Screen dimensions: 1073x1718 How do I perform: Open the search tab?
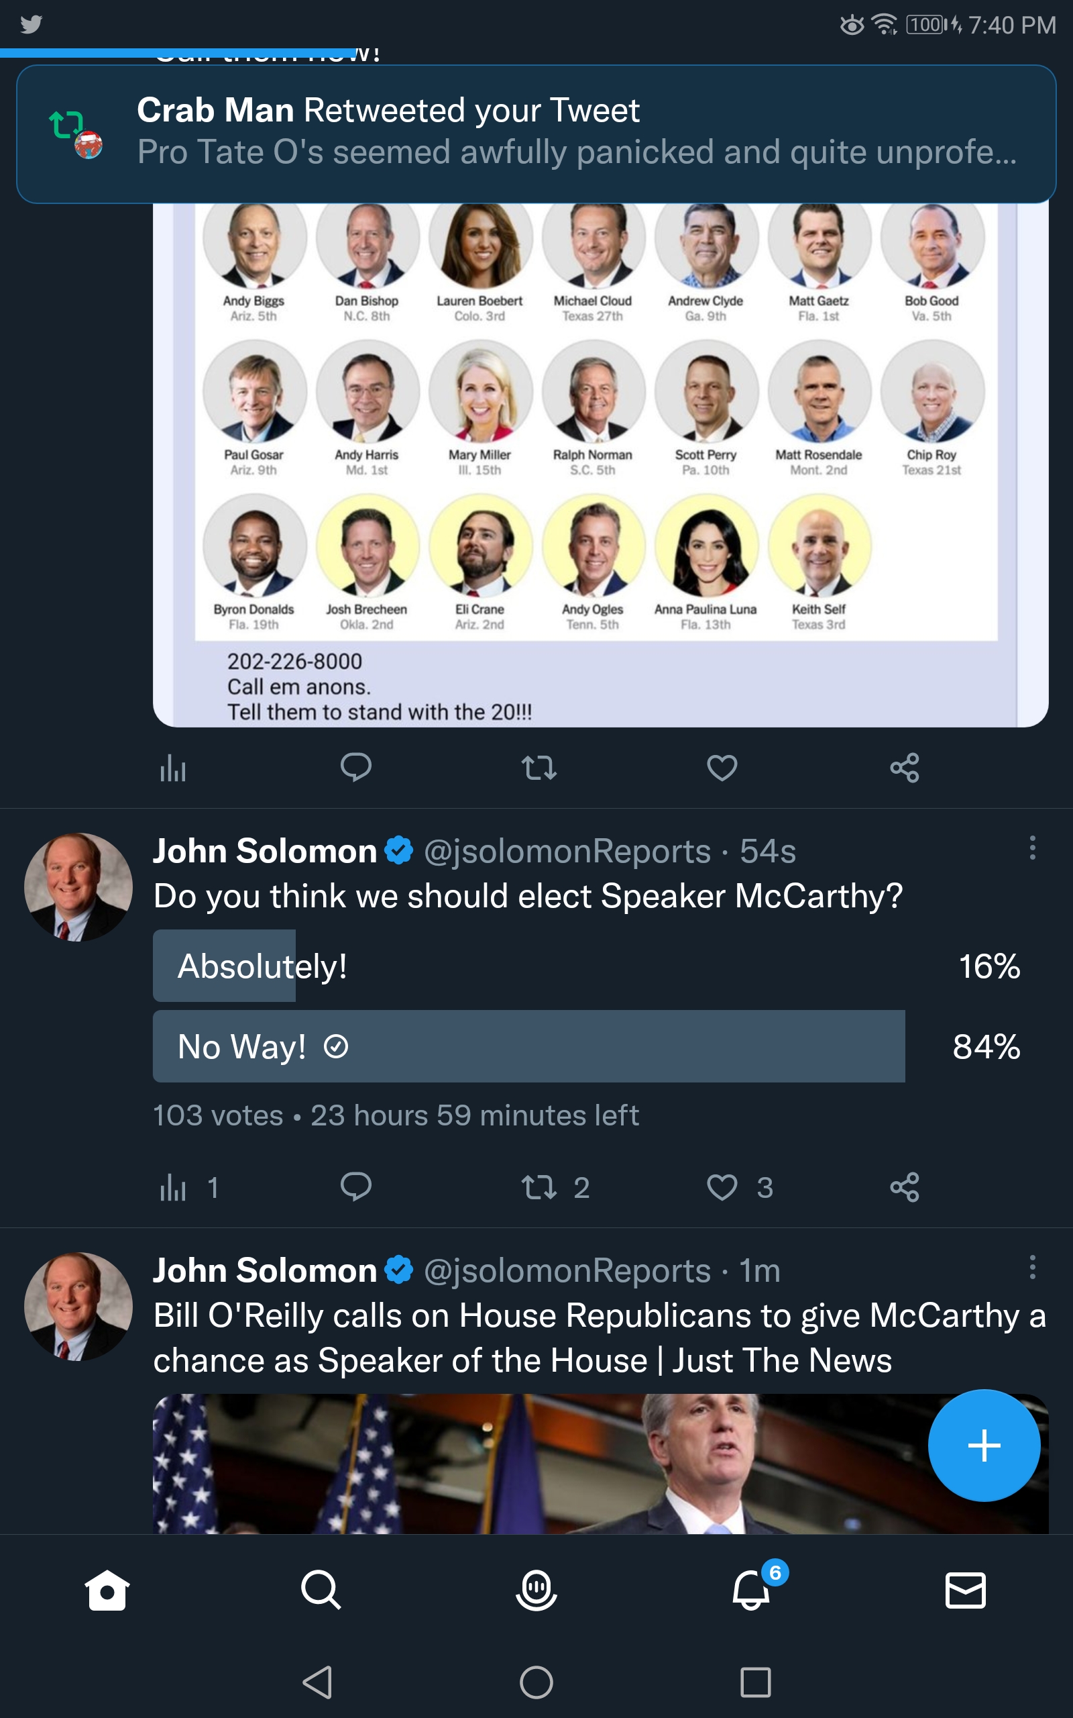pos(321,1590)
